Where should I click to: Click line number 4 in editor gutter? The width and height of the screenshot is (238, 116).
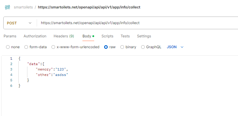[11, 75]
